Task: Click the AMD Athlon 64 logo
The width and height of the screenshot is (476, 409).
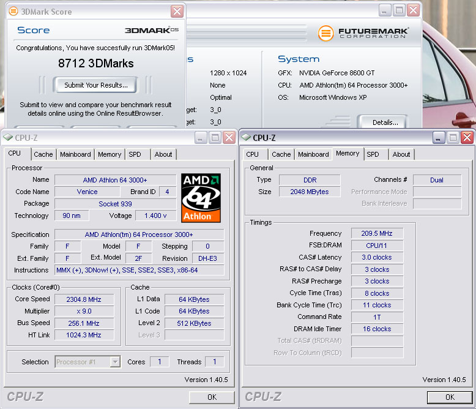Action: (201, 198)
